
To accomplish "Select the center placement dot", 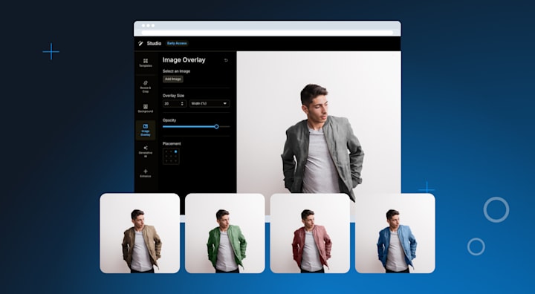I will pos(171,156).
